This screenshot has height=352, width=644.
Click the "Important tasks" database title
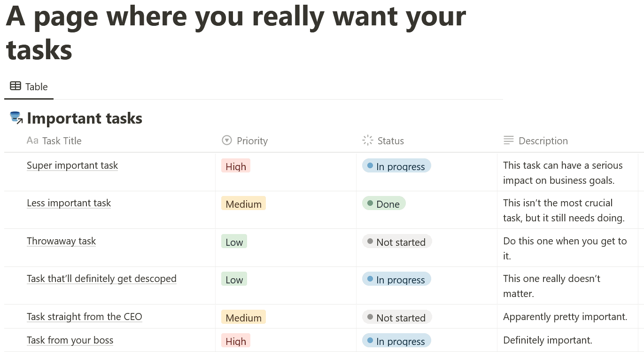(x=85, y=118)
